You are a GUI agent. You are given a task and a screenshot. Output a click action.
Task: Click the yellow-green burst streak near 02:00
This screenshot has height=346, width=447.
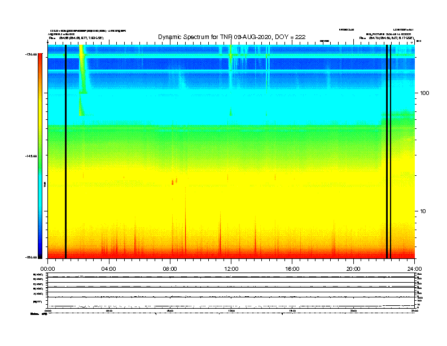point(82,68)
